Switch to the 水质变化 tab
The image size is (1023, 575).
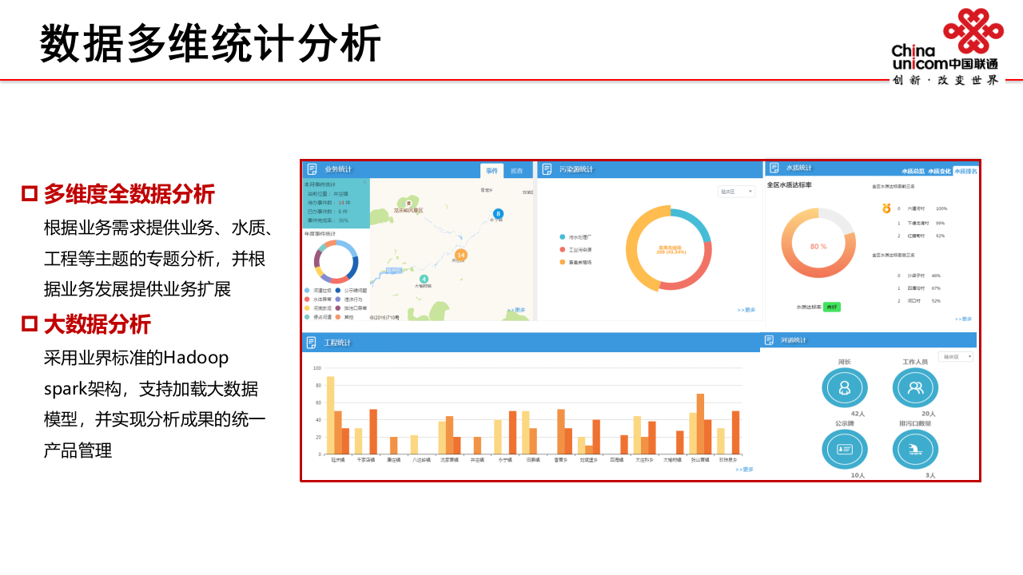click(x=940, y=171)
